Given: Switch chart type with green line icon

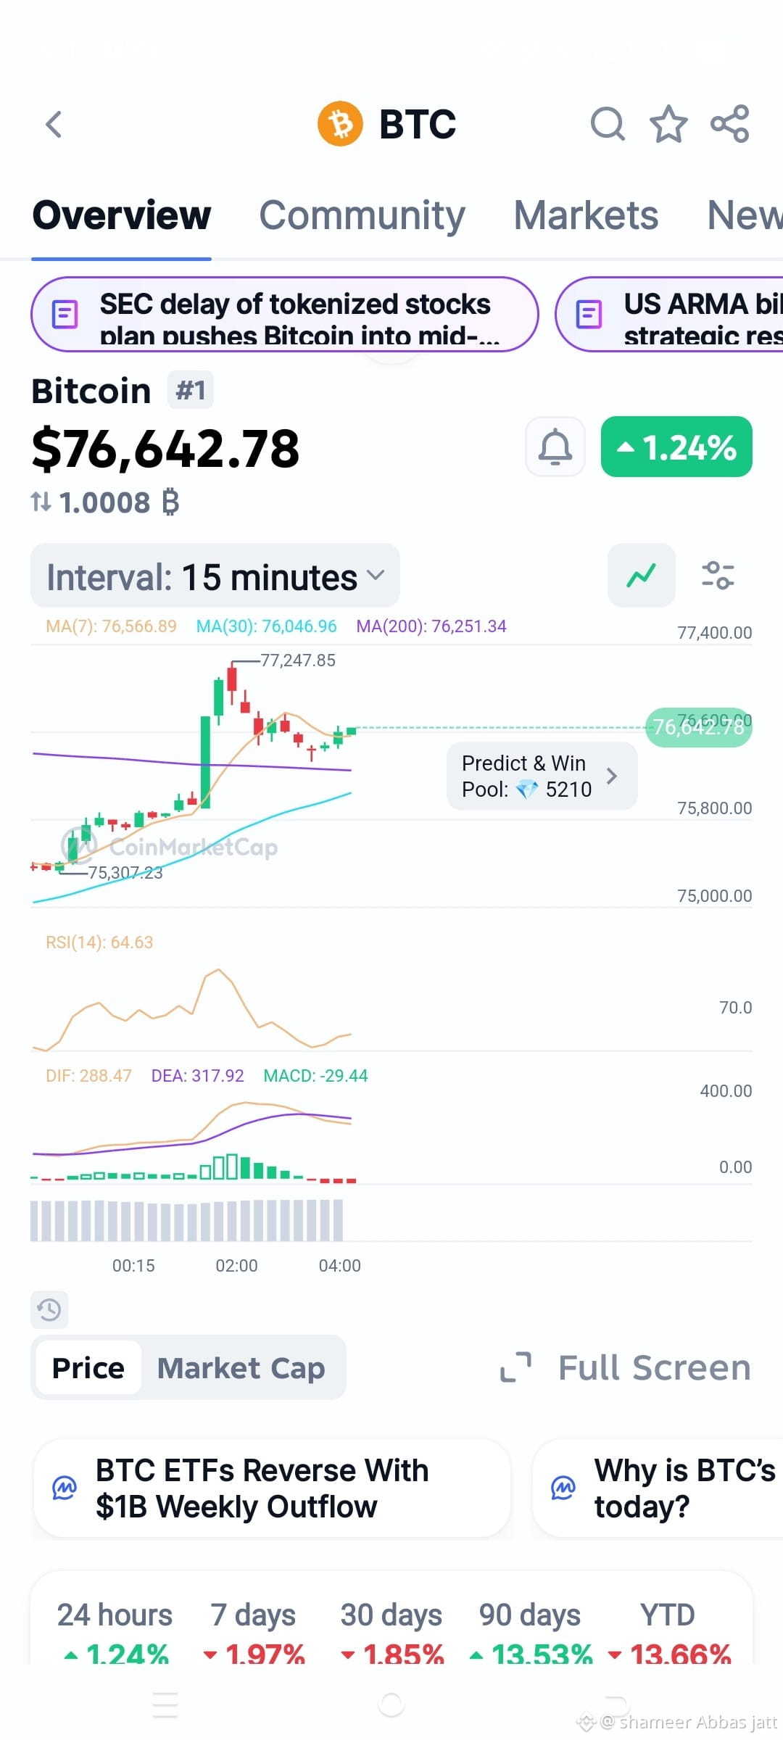Looking at the screenshot, I should [642, 576].
